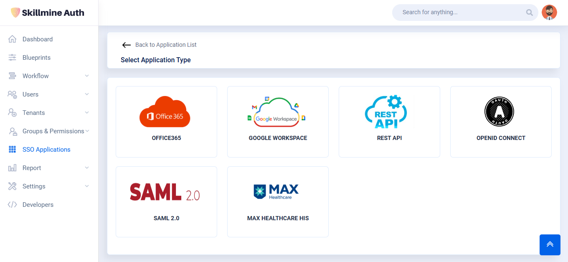Click the Skillmine Auth logo

pos(48,13)
